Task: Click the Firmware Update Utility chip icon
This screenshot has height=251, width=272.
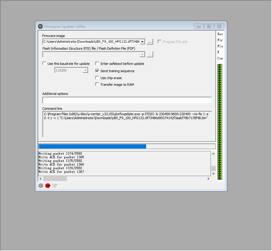Action: [40, 26]
